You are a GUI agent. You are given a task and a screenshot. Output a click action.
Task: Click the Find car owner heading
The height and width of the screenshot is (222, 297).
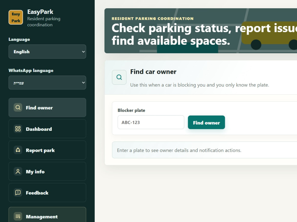153,72
